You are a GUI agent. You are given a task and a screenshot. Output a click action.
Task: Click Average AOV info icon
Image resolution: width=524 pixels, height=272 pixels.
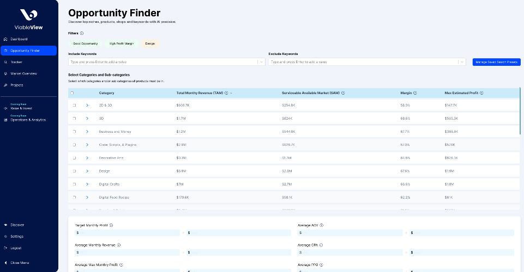tap(322, 225)
